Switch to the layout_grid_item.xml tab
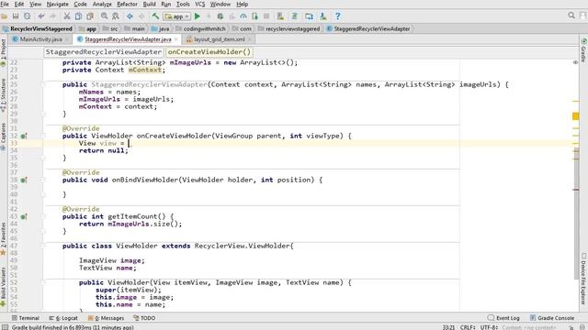 [219, 39]
